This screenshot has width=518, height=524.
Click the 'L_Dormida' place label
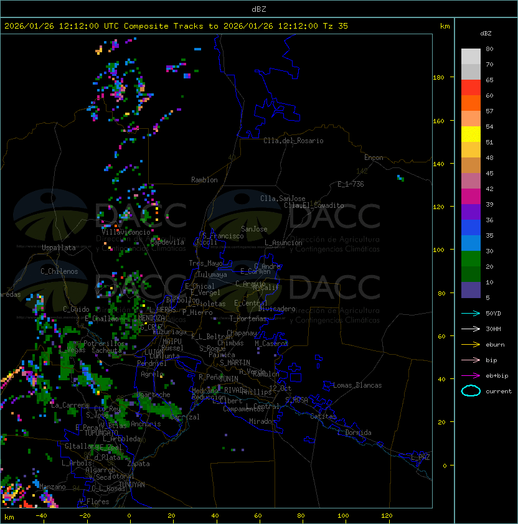point(354,433)
